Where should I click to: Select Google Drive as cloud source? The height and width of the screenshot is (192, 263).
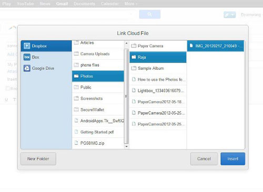tap(46, 68)
